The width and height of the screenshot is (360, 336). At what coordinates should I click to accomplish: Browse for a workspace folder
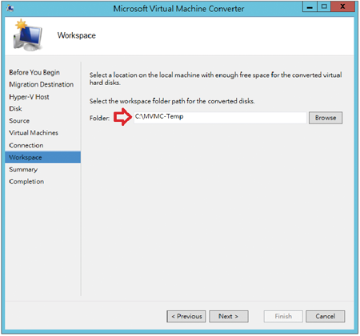pyautogui.click(x=326, y=118)
